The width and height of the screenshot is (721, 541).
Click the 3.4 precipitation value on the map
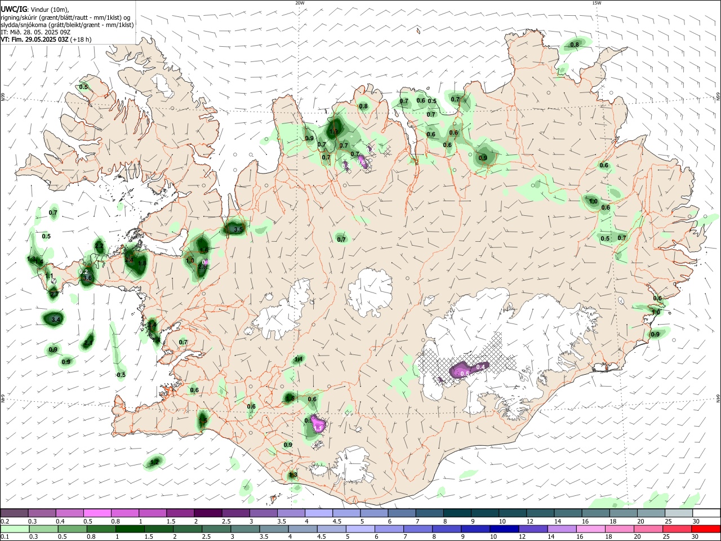[x=55, y=320]
